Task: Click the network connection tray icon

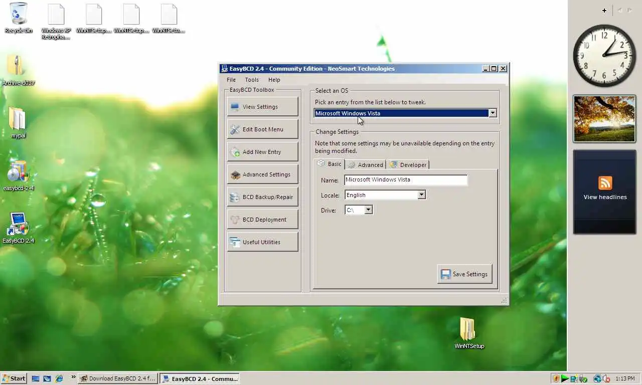Action: click(597, 378)
